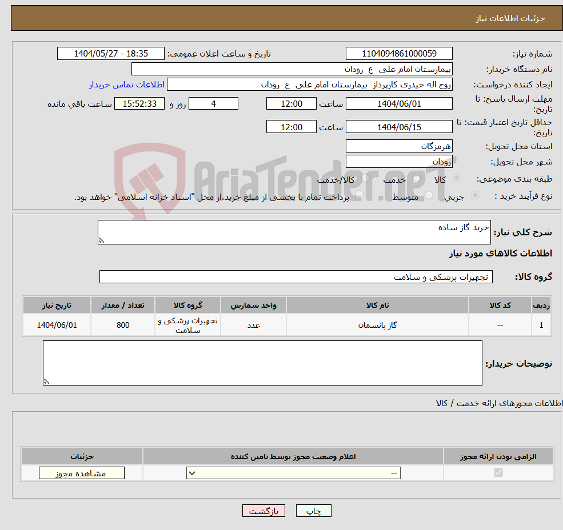
Task: Click the resize grip of توضیحات خریدار textarea
Action: (x=46, y=380)
